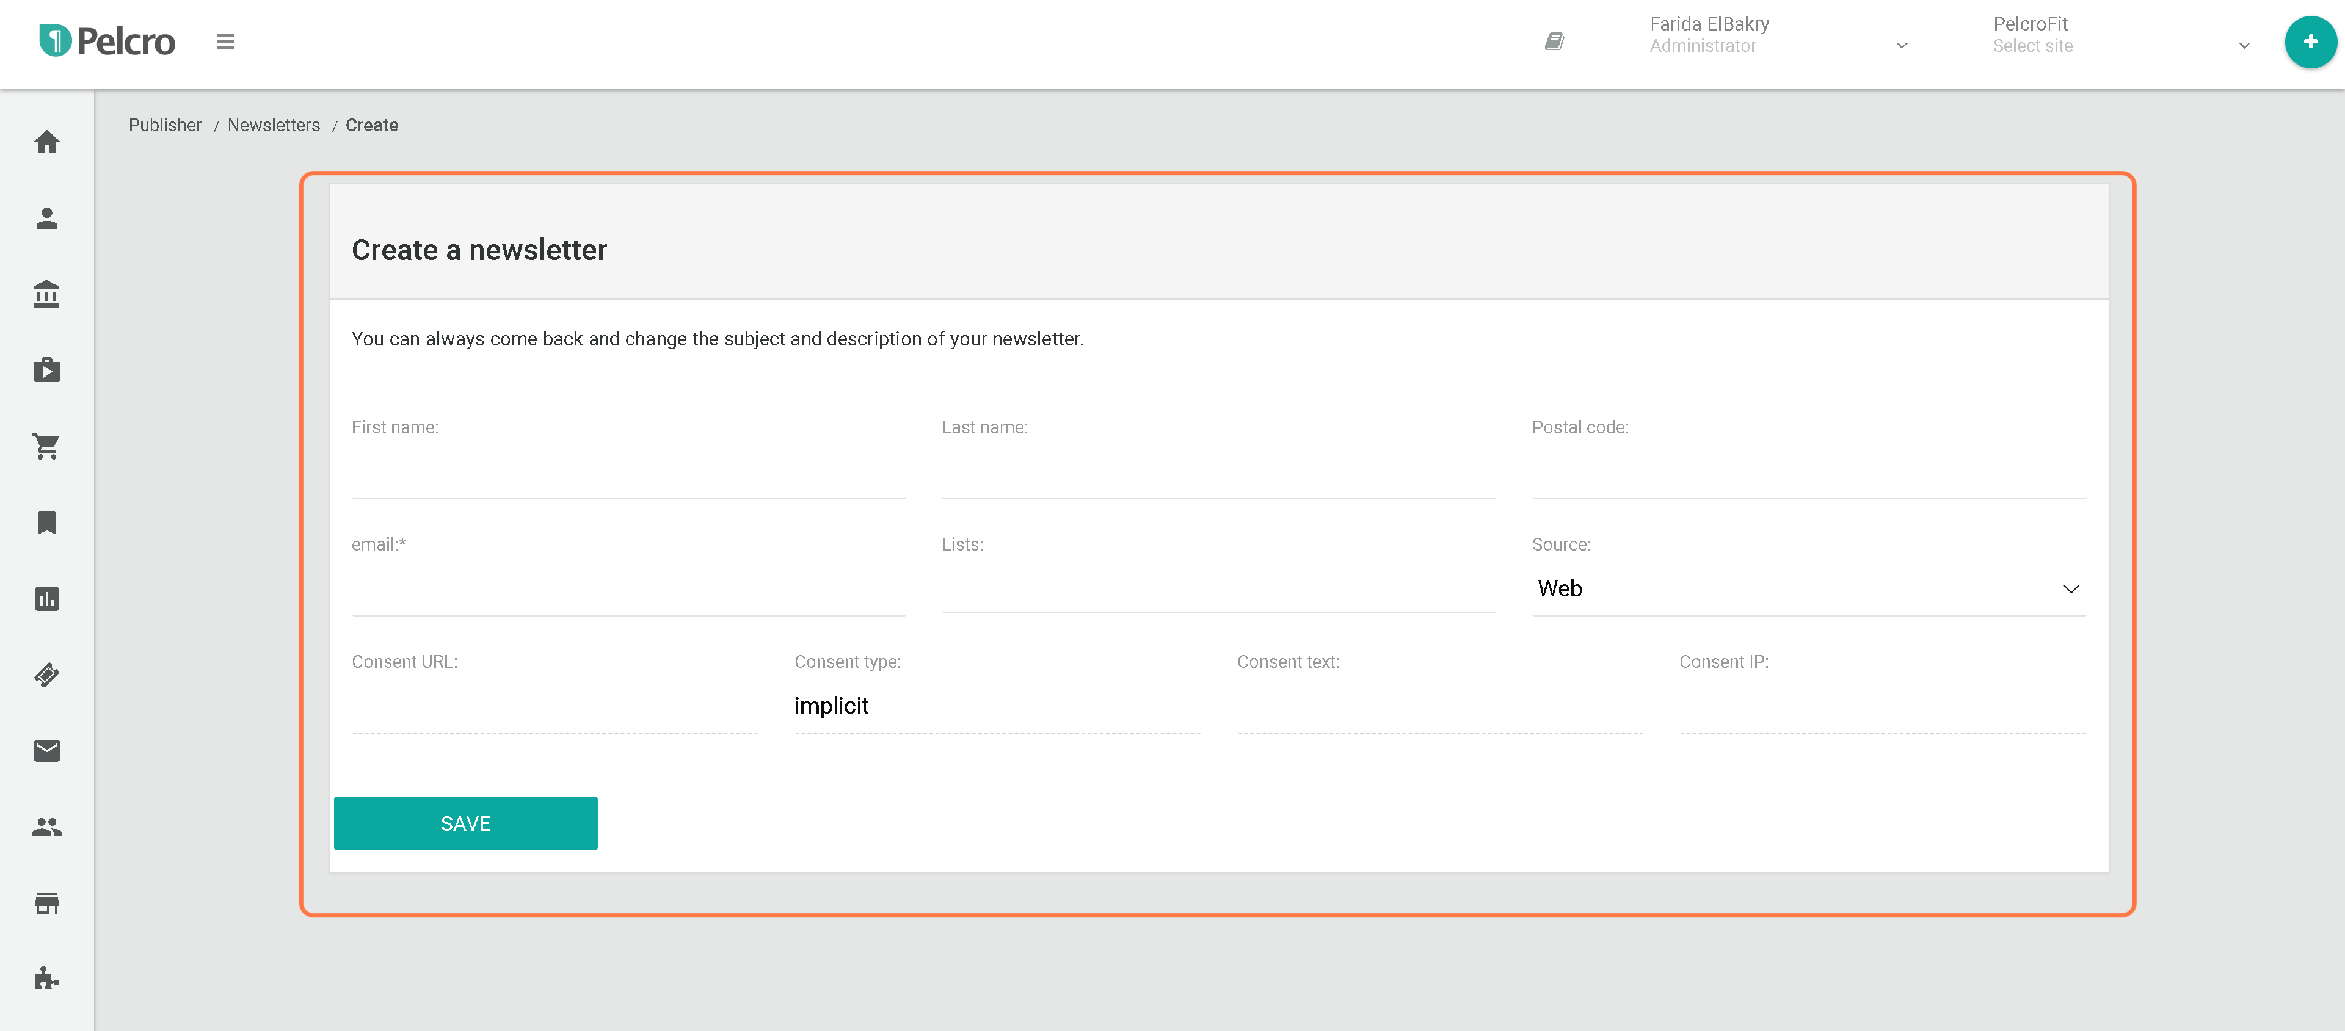Open the bar chart analytics icon
Screen dimensions: 2345x1031
point(46,599)
